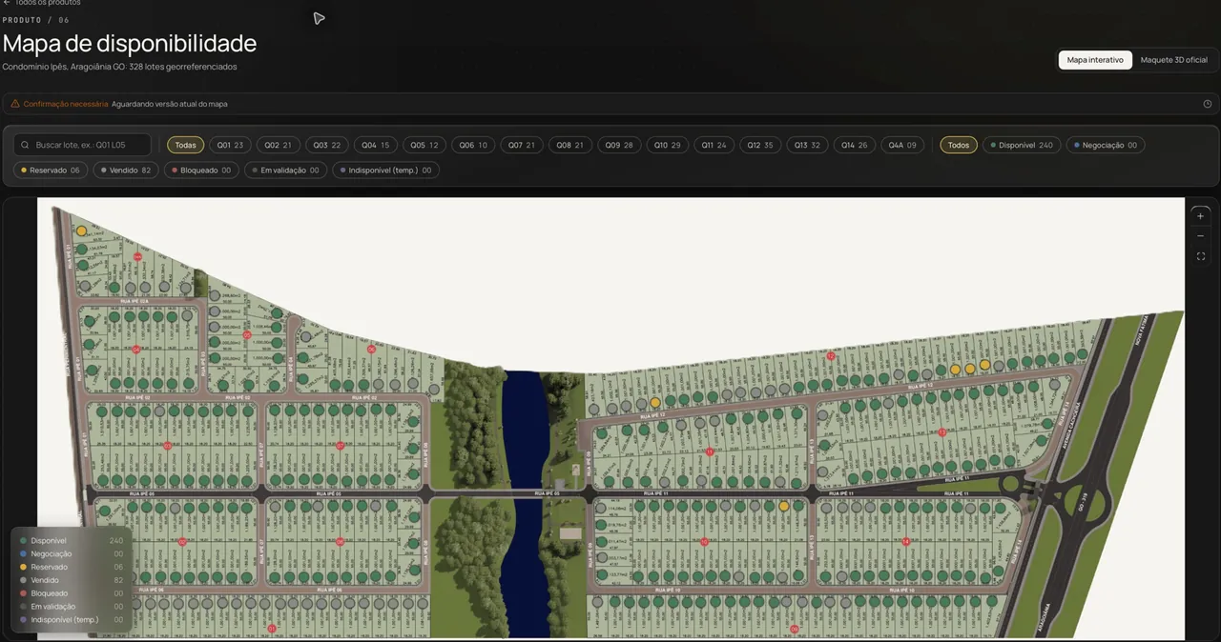Click the Confirmação necessária banner text
The image size is (1221, 642).
tap(66, 104)
